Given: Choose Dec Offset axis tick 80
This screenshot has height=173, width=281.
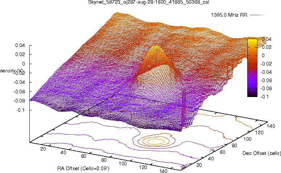Looking at the screenshot, I should (x=234, y=145).
